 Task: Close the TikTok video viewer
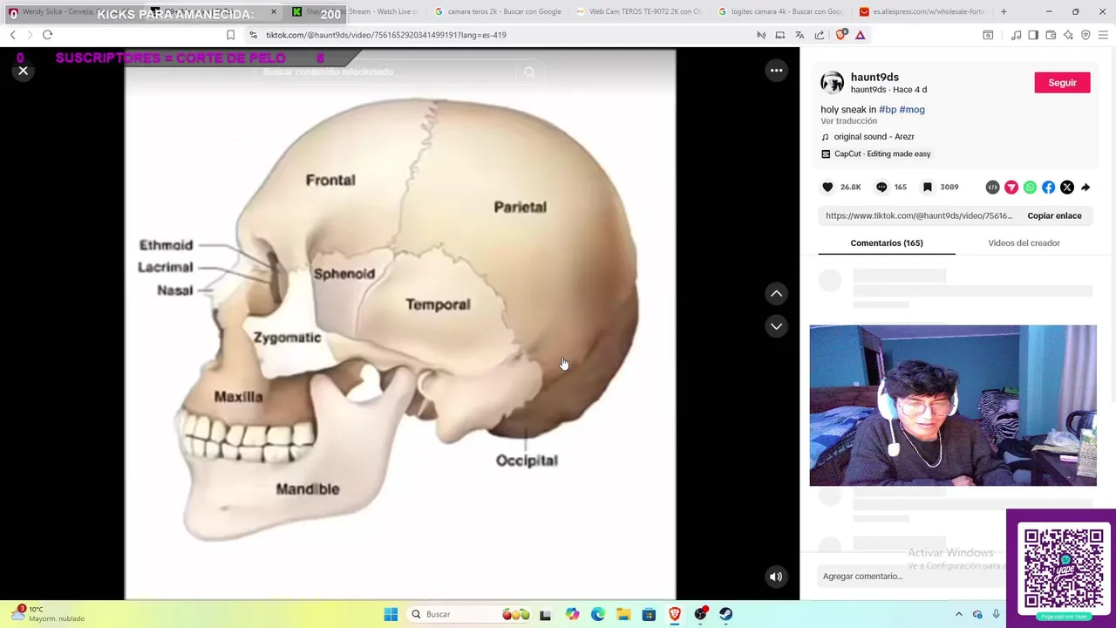24,71
